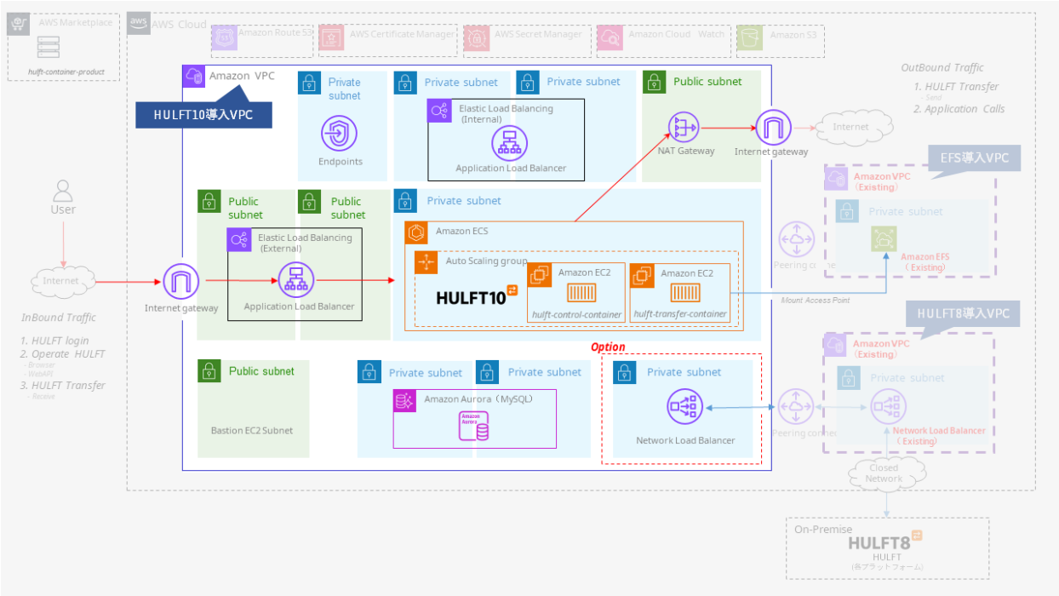This screenshot has width=1059, height=596.
Task: Click the Amazon Aurora database icon
Action: point(474,427)
